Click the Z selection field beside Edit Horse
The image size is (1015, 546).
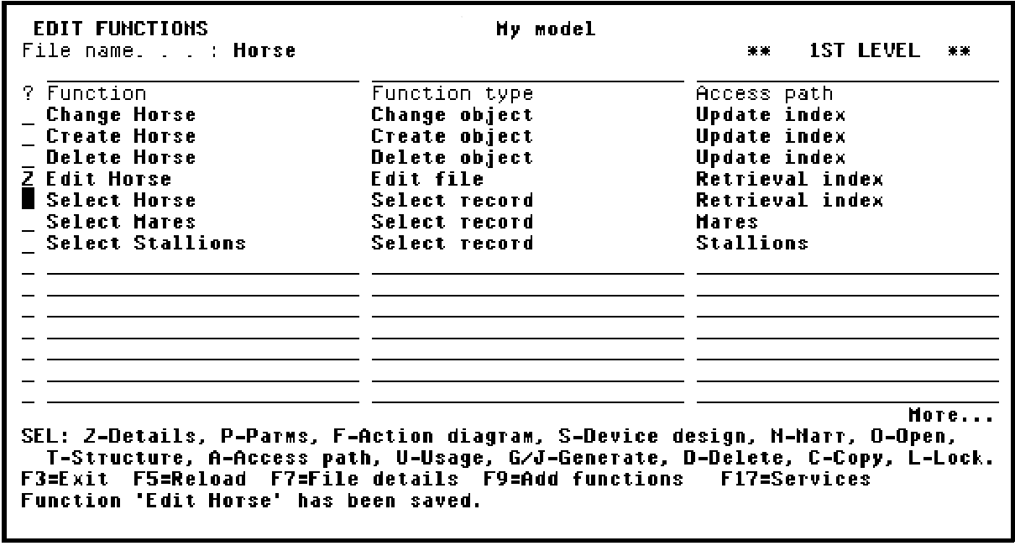click(x=29, y=179)
